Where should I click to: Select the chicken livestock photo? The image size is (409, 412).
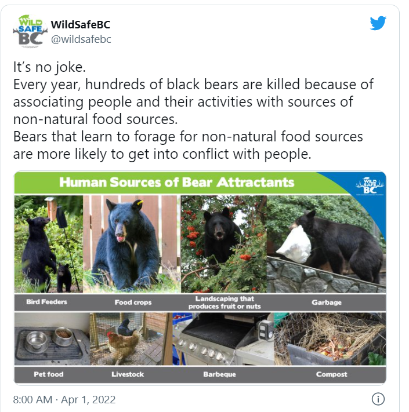click(x=131, y=338)
